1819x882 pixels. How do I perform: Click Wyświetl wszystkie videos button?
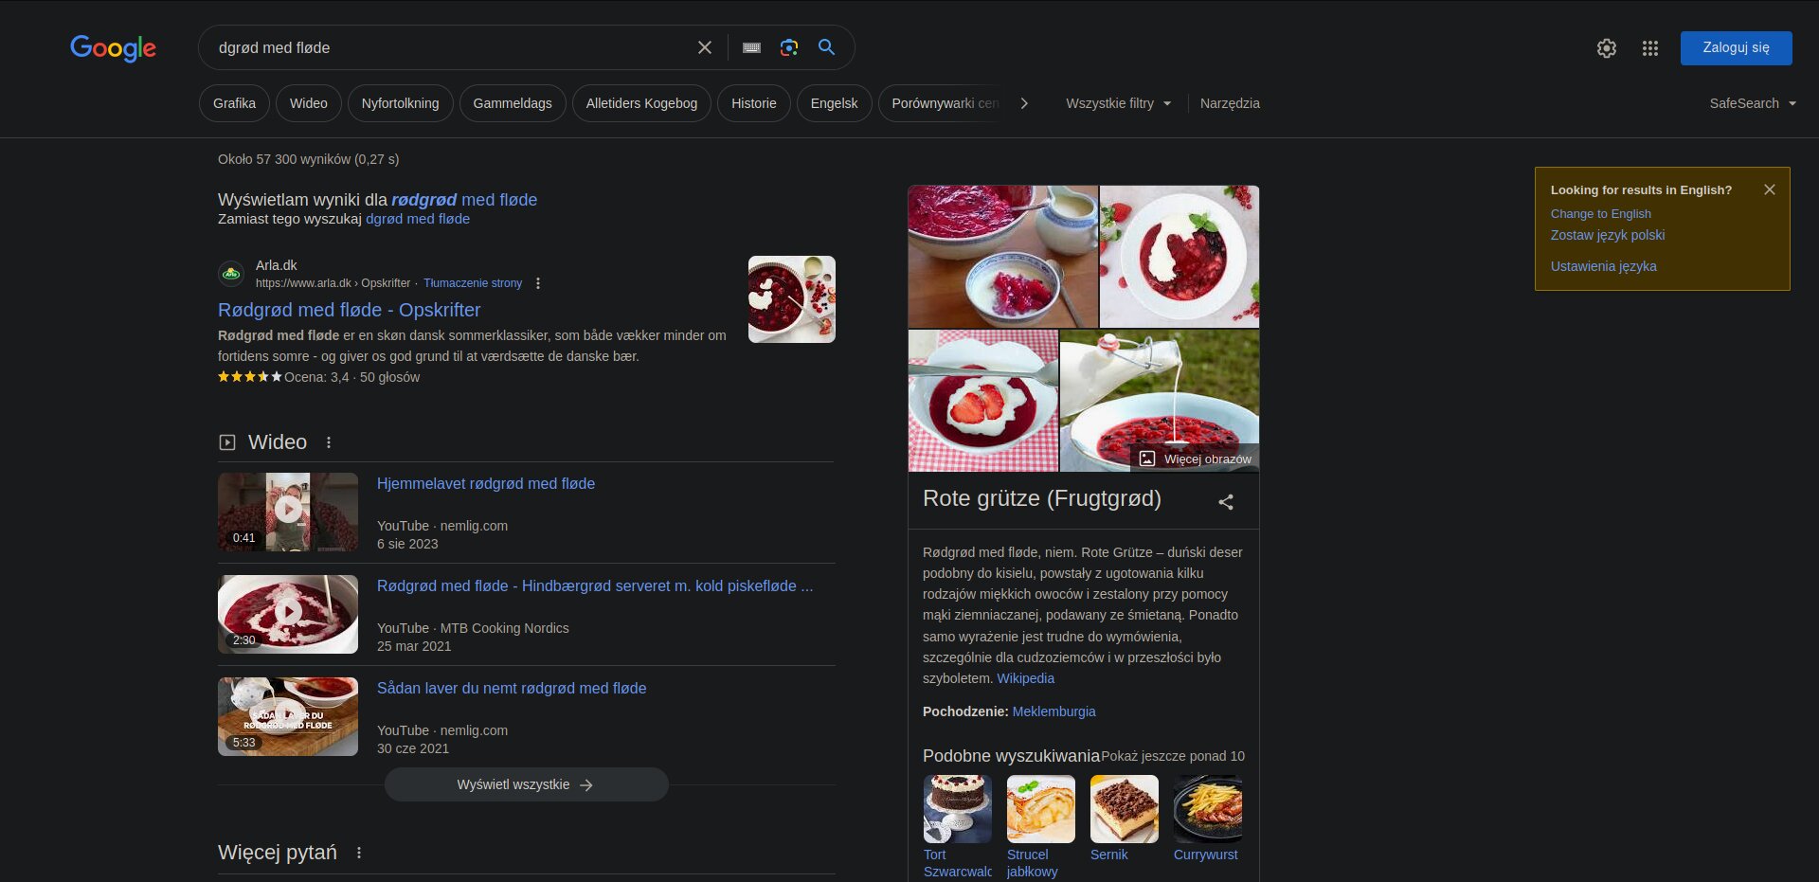pyautogui.click(x=526, y=784)
